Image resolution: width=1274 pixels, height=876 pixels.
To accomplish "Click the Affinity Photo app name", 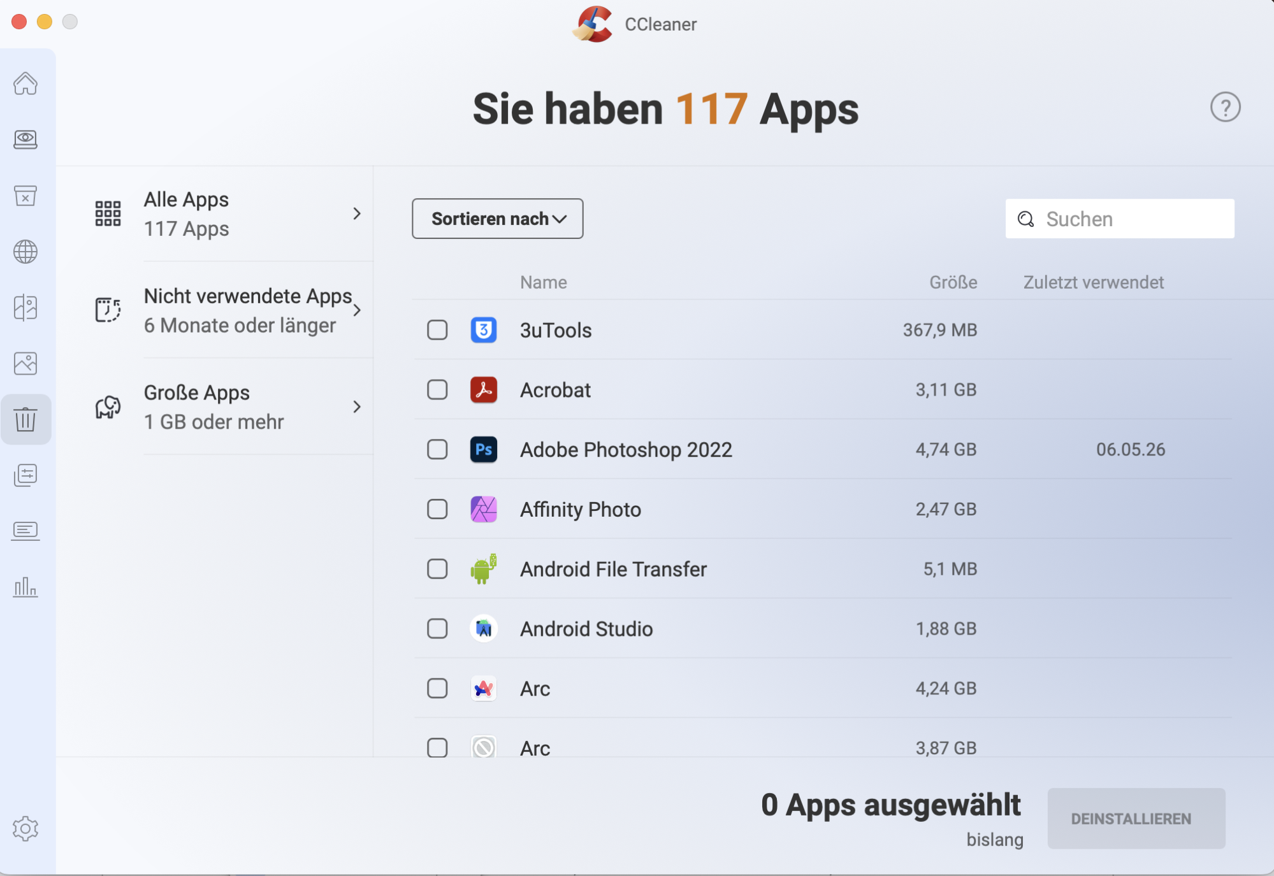I will (581, 510).
